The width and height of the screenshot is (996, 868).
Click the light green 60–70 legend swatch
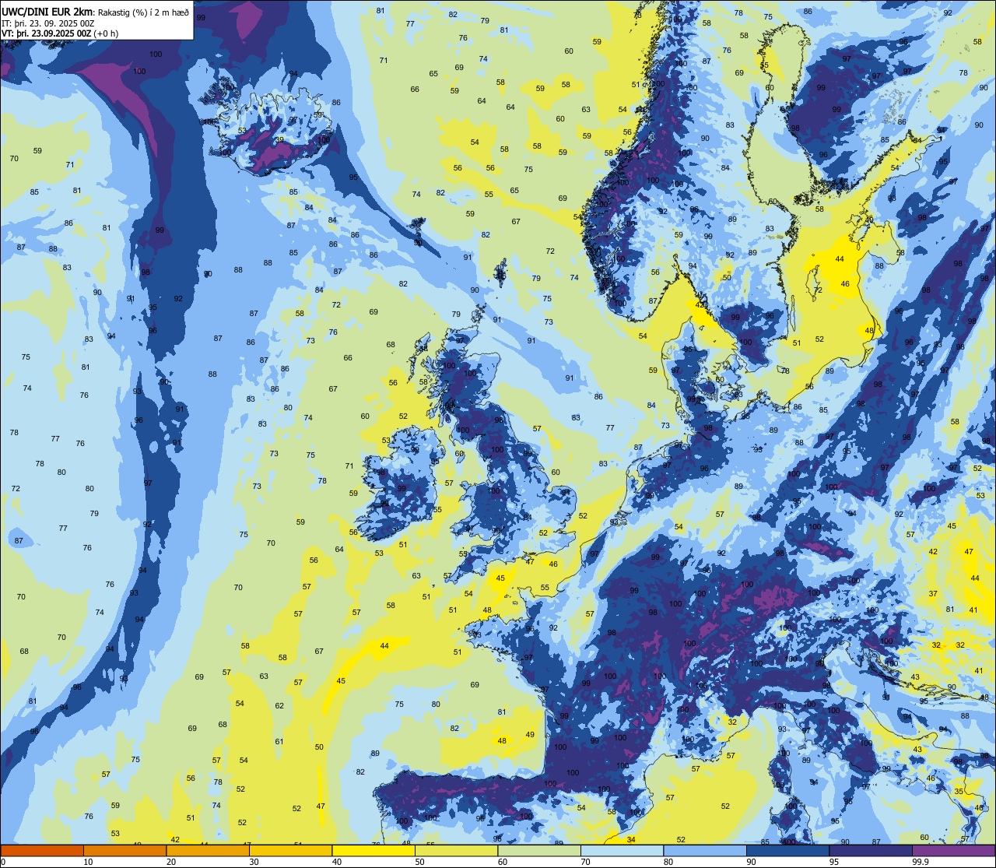tap(539, 850)
